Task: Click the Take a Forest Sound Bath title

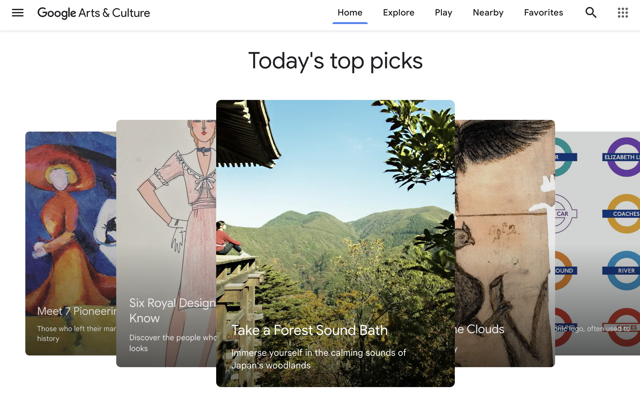Action: (x=310, y=330)
